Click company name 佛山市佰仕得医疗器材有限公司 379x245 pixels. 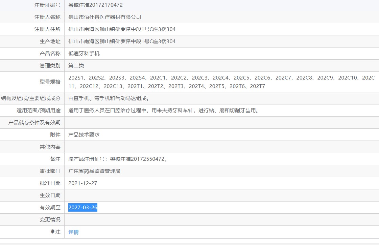pos(105,17)
